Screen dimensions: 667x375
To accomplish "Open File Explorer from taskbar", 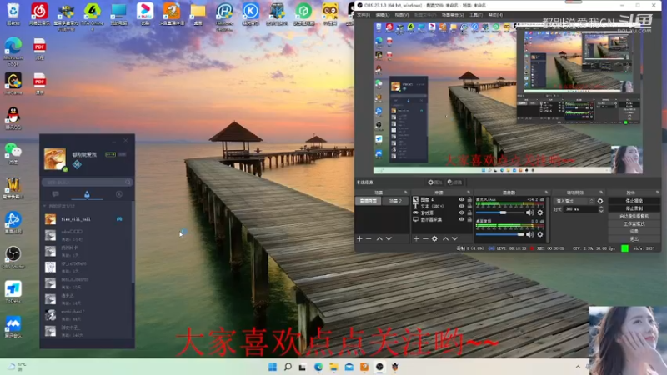I will coord(333,367).
